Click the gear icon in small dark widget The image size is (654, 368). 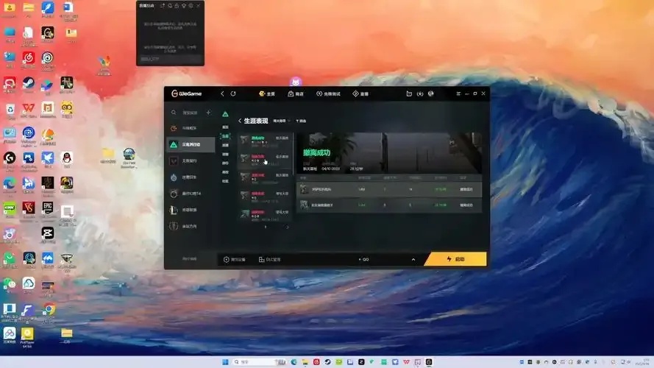coord(191,6)
